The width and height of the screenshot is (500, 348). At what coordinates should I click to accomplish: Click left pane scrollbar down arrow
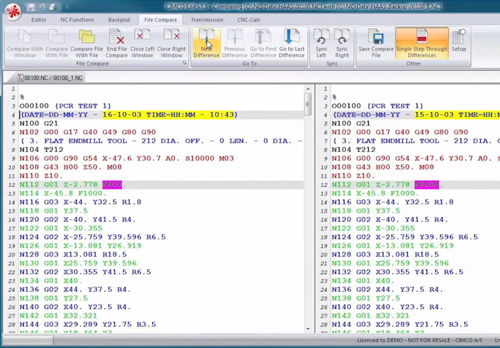tap(308, 329)
